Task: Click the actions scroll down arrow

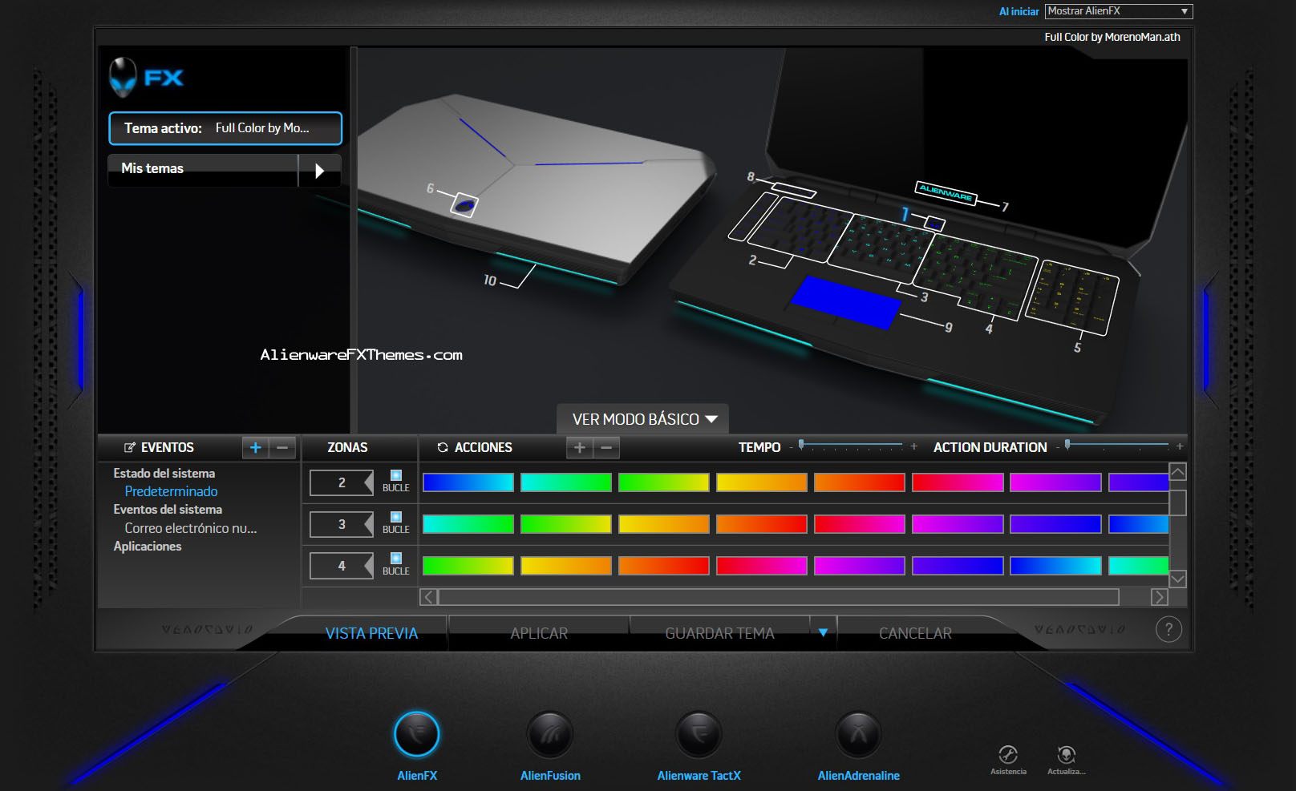Action: tap(1177, 579)
